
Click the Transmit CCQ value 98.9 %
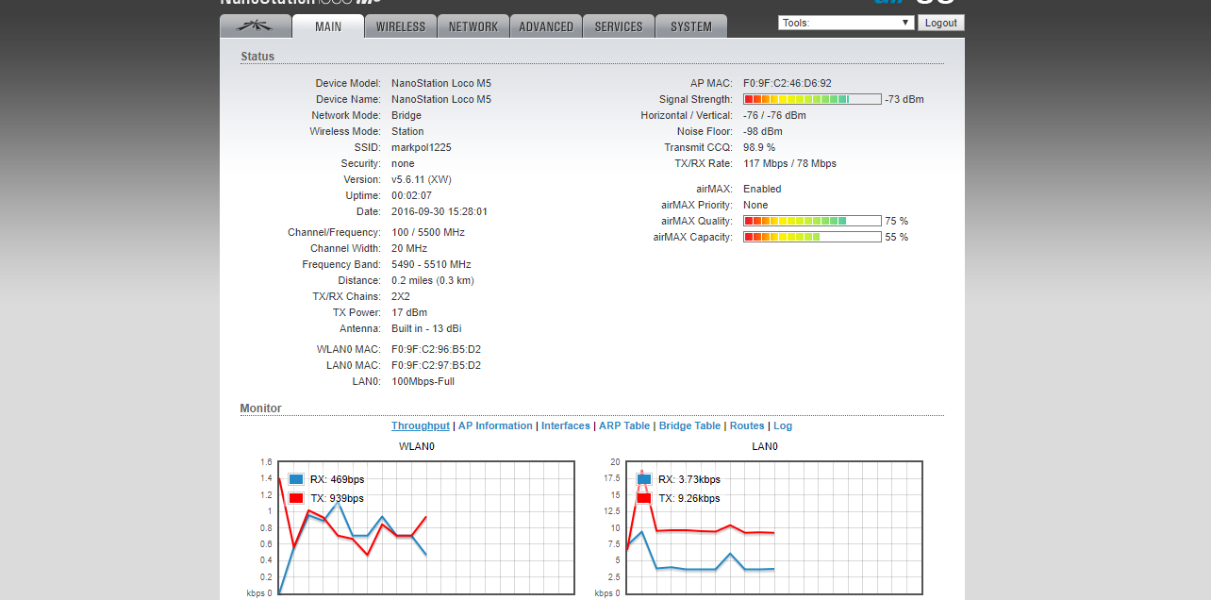point(759,147)
